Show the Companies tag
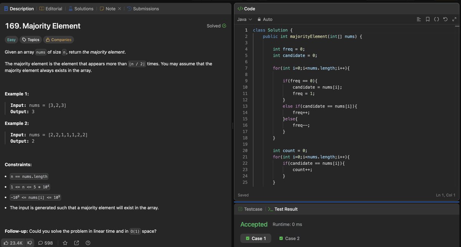Image resolution: width=461 pixels, height=247 pixels. coord(58,40)
